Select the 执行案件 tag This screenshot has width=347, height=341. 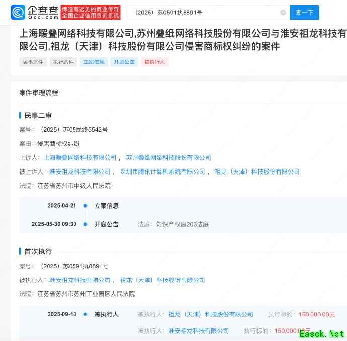pyautogui.click(x=63, y=62)
